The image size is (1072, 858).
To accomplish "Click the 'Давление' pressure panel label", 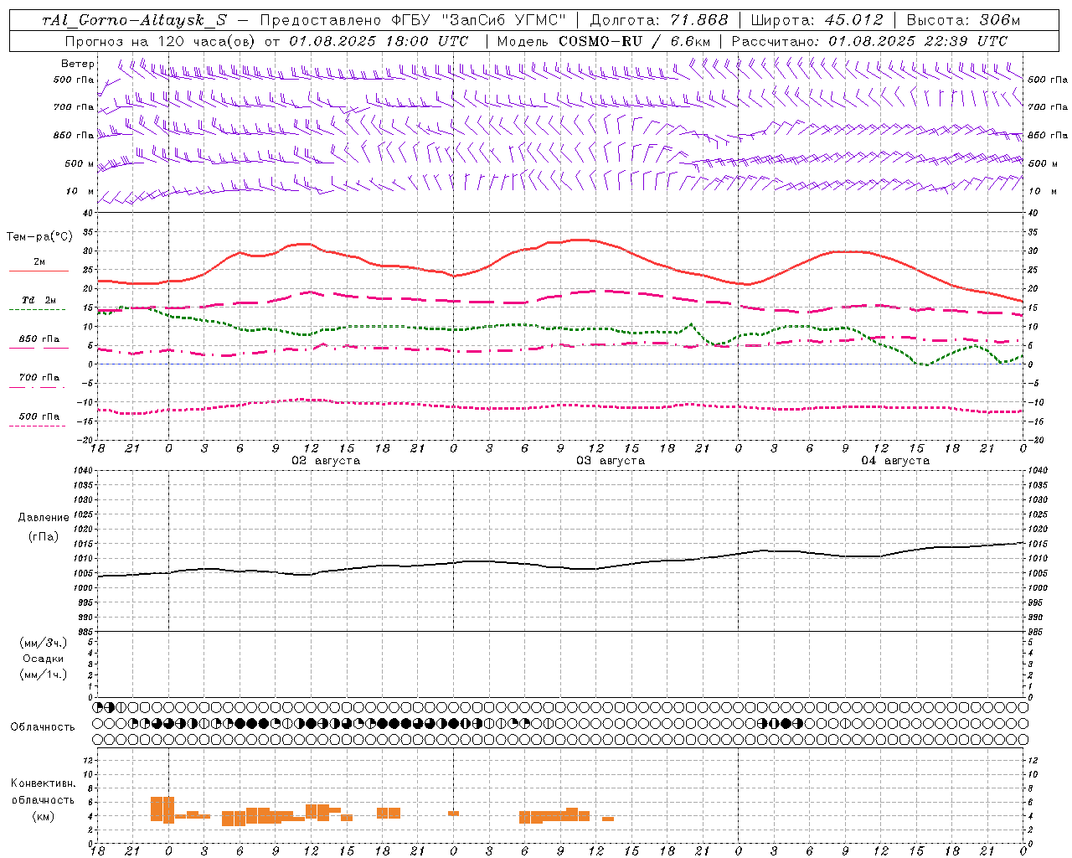I will pos(44,518).
